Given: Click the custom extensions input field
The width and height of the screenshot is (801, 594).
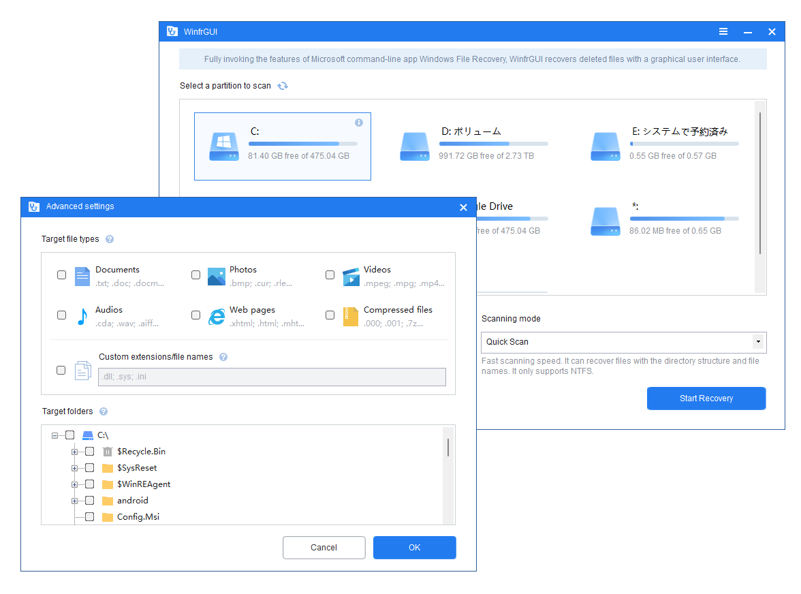Looking at the screenshot, I should point(272,377).
